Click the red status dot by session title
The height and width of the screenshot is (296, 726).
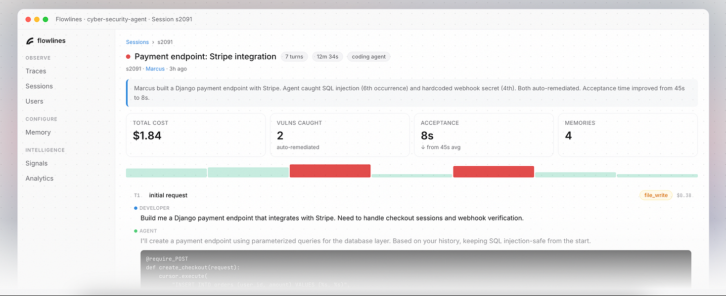click(x=129, y=57)
